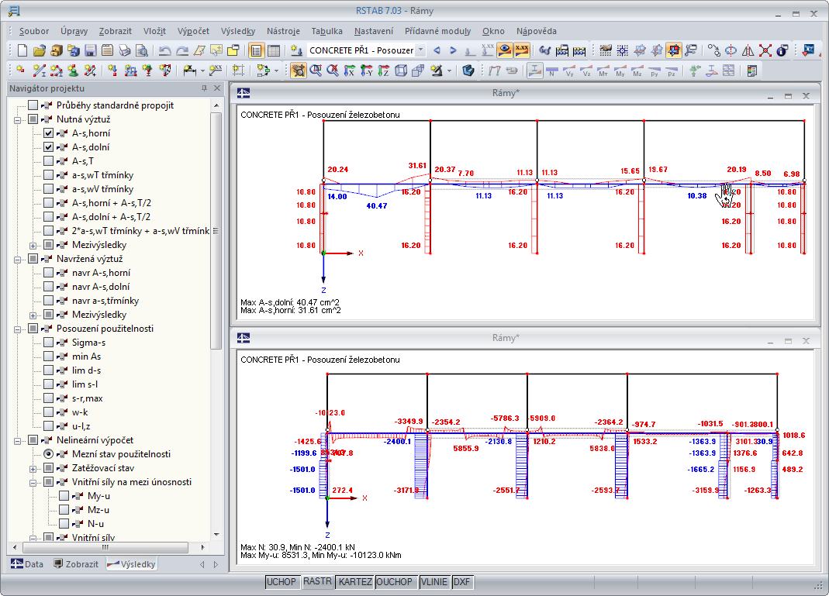This screenshot has height=596, width=829.
Task: Expand the Zatěžovací stav tree node
Action: 33,468
